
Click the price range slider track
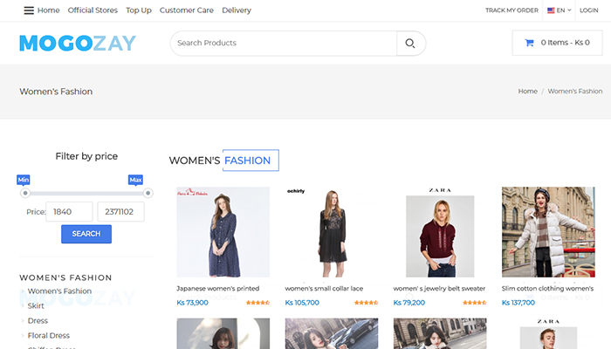pyautogui.click(x=86, y=193)
